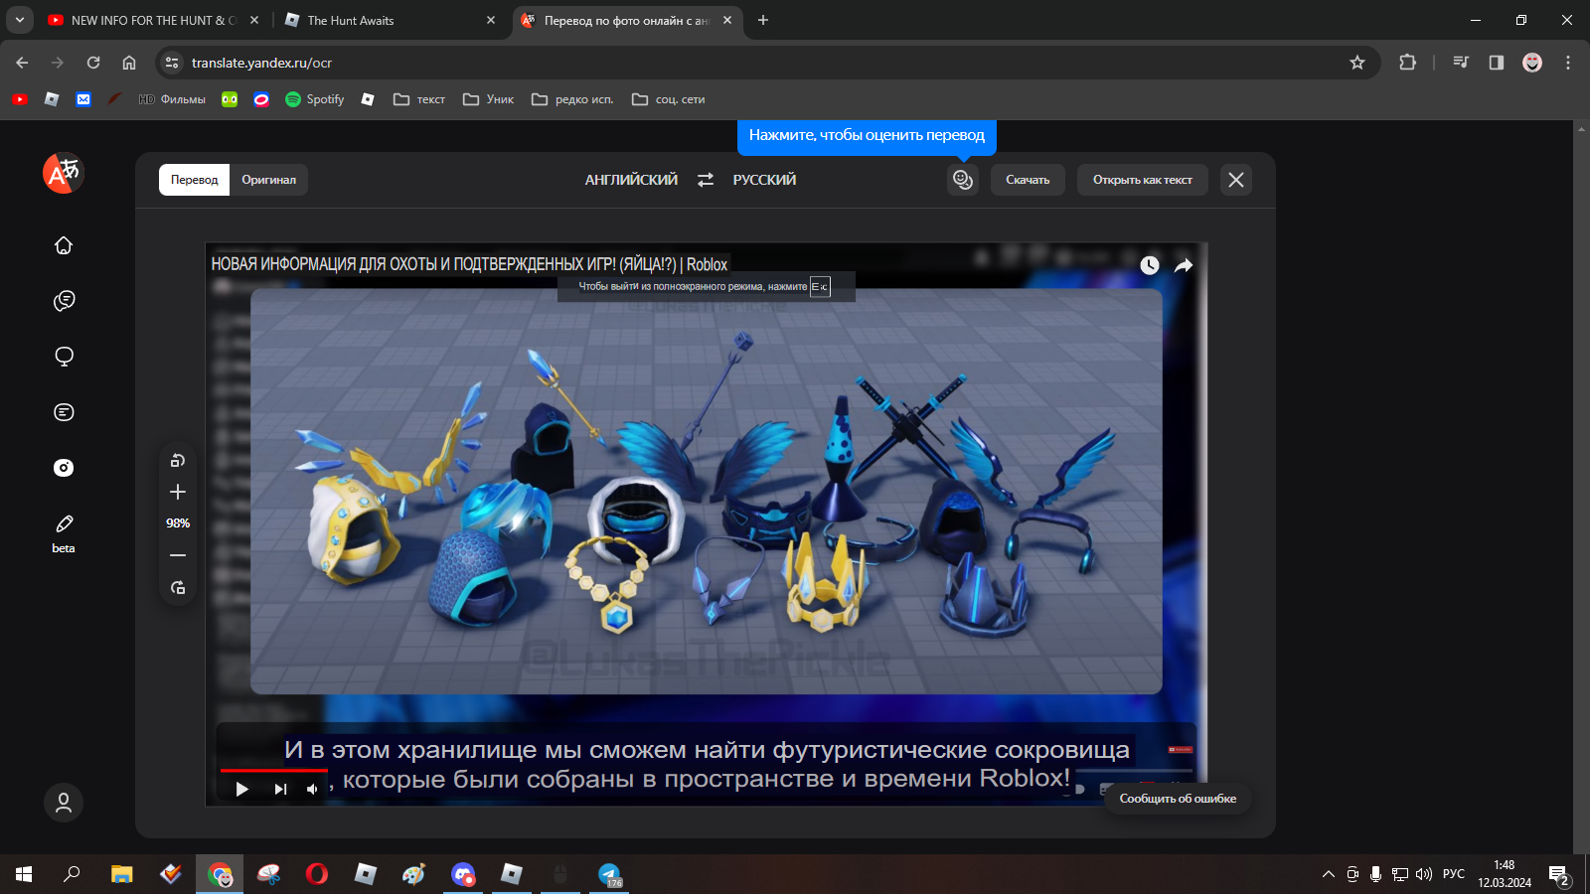Open the dialogue translation sidebar icon

64,301
